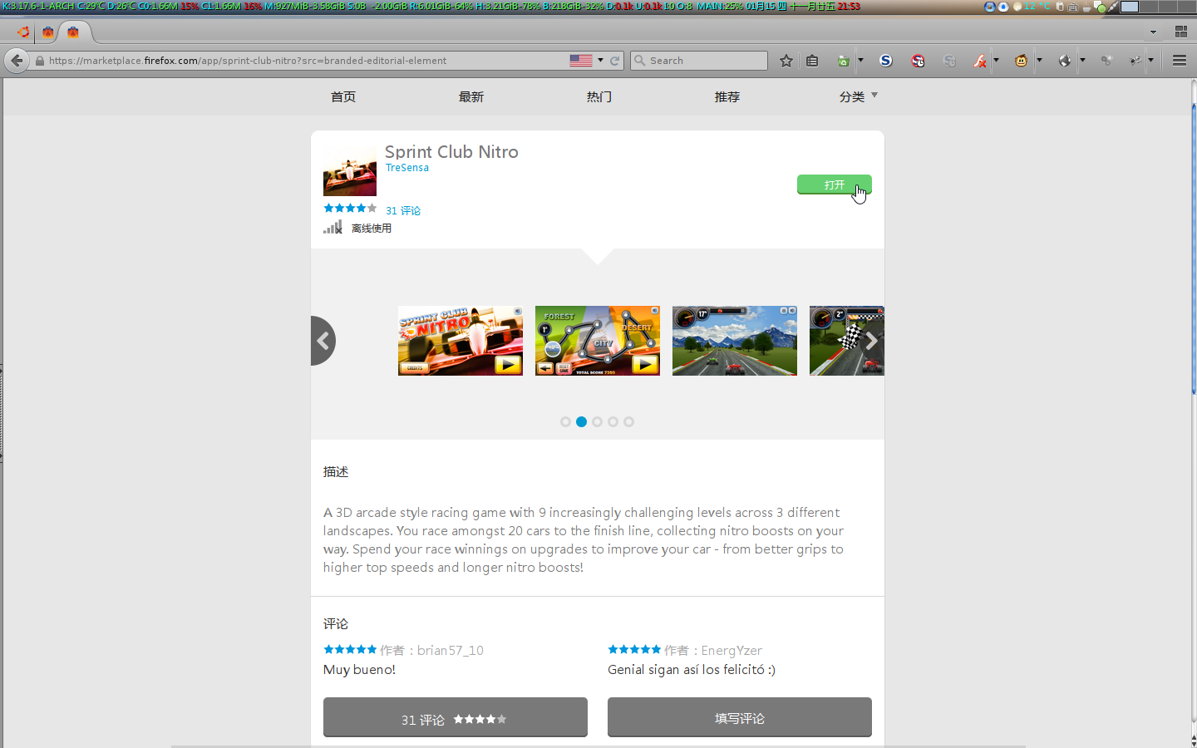The height and width of the screenshot is (748, 1197).
Task: Click the green 打开 open button
Action: pyautogui.click(x=835, y=185)
